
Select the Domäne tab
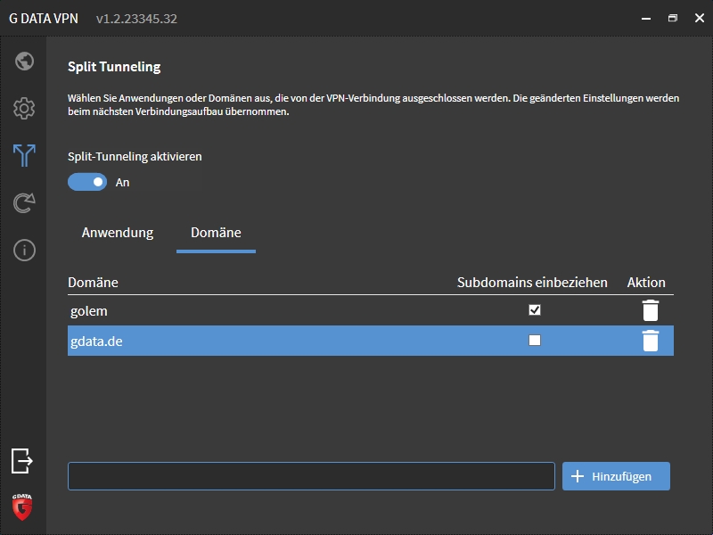216,233
